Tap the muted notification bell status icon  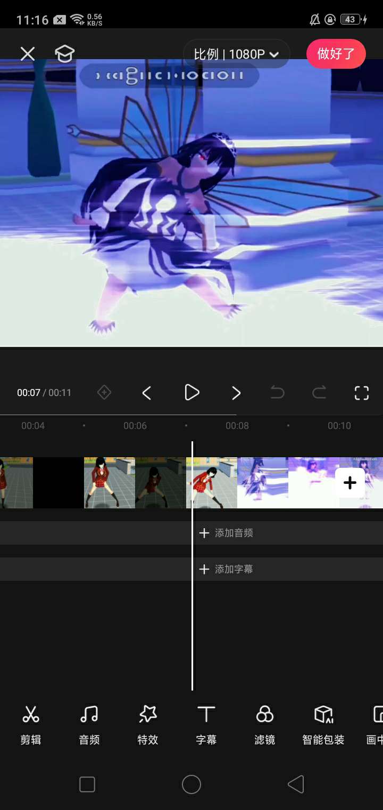(315, 20)
